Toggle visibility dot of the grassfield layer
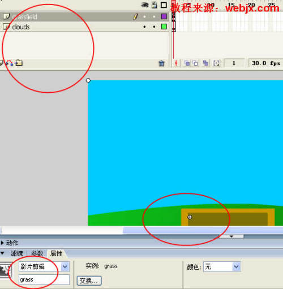The image size is (283, 289). click(x=144, y=17)
